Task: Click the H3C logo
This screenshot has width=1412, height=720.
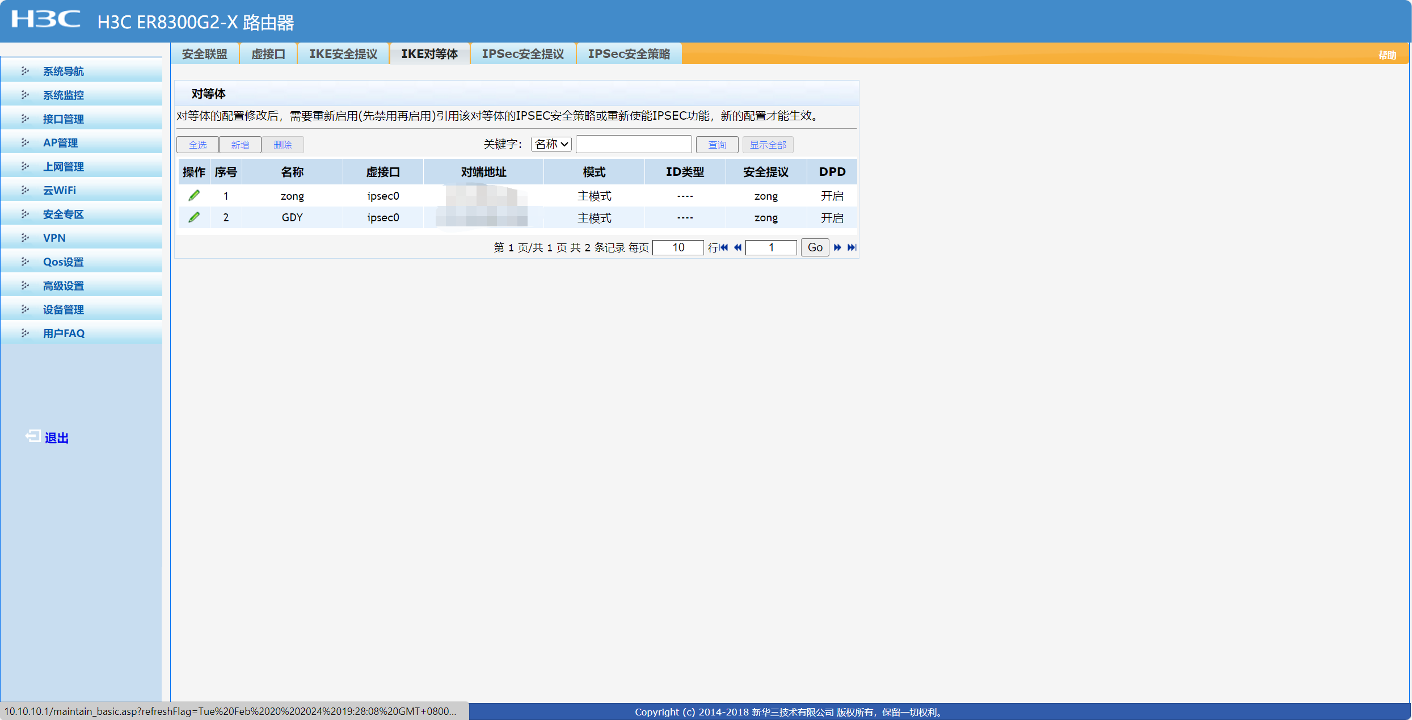Action: pos(46,19)
